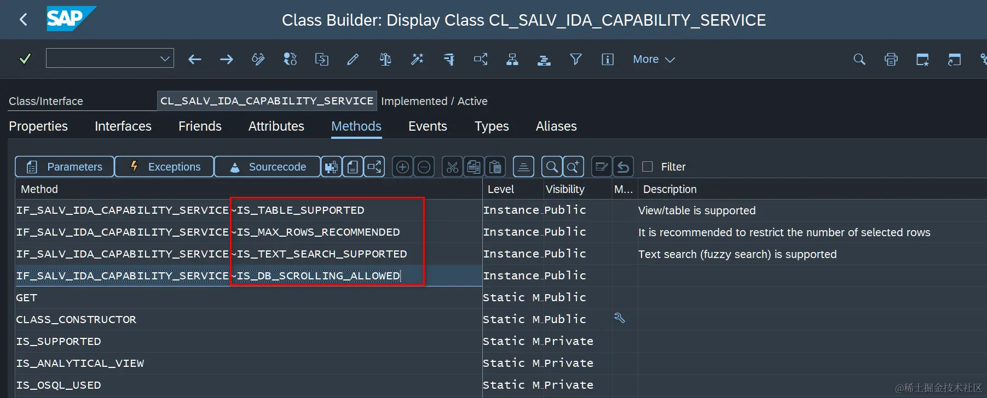The image size is (987, 398).
Task: Click the hierarchy tree icon in toolbar
Action: [512, 59]
